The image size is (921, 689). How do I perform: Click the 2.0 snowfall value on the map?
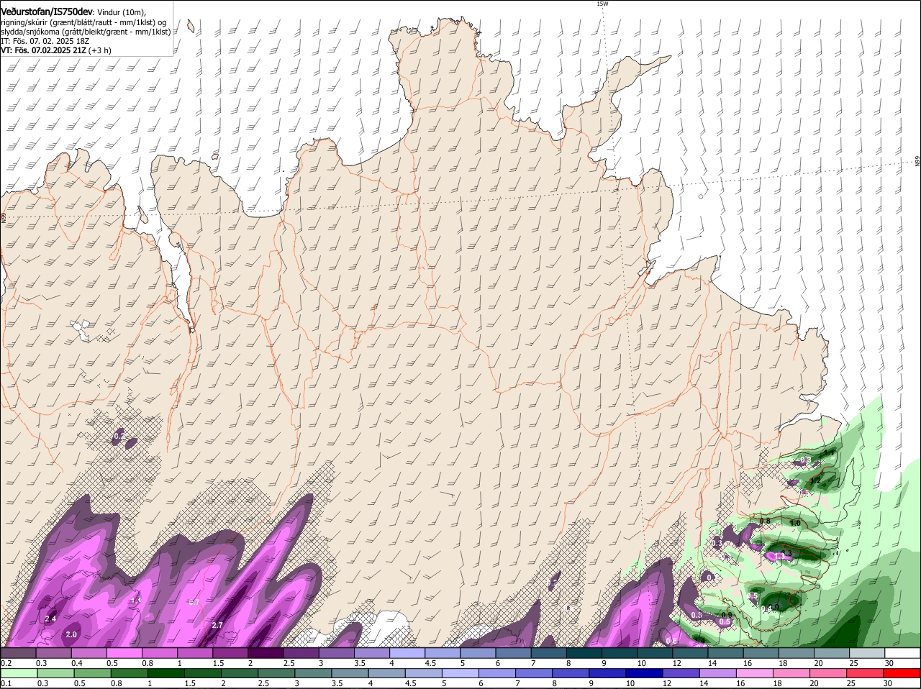71,634
